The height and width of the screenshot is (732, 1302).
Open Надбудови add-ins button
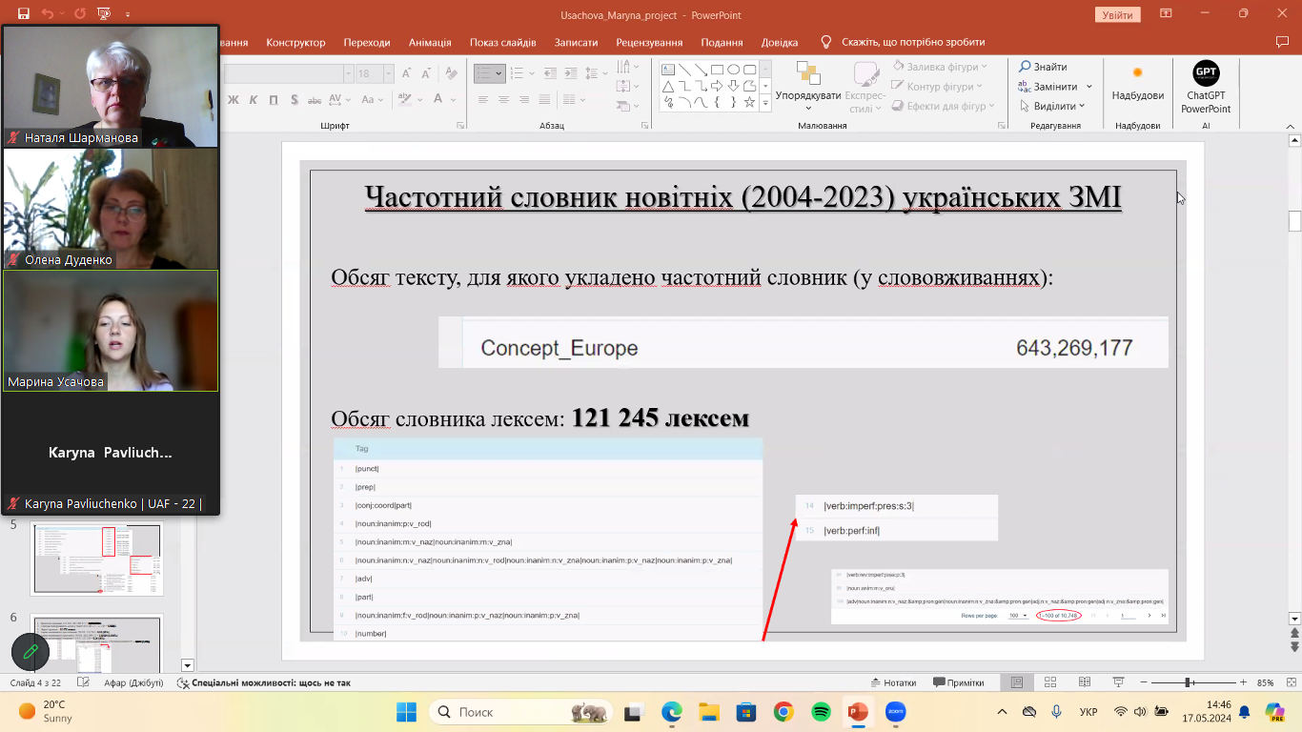point(1138,84)
